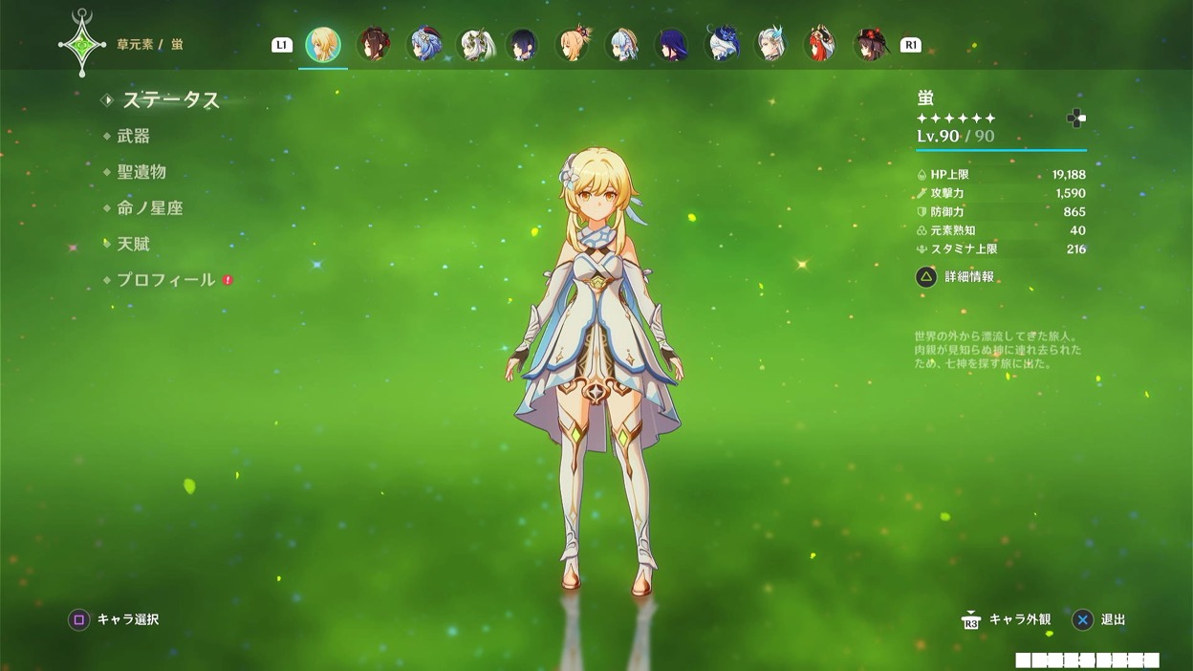
Task: Click the D-pad icon beside the star rating
Action: point(1075,119)
